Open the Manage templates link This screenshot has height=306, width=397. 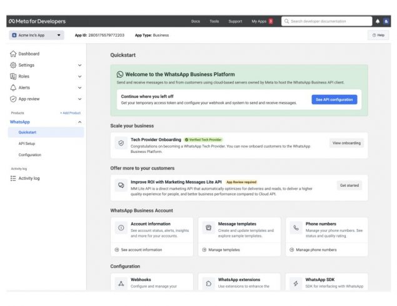coord(224,250)
